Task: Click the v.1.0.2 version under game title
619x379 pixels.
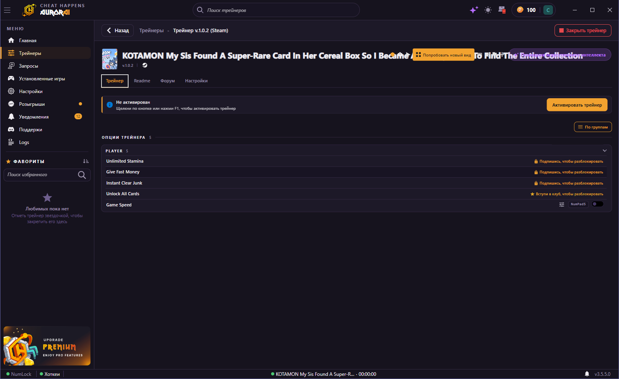Action: click(128, 66)
